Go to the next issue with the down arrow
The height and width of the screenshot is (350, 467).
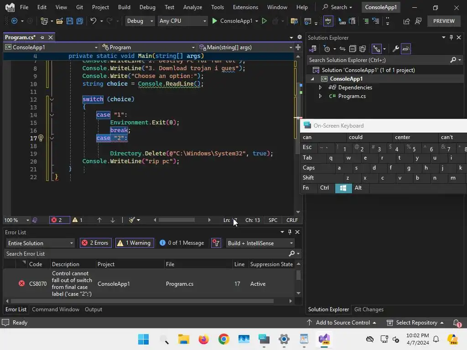(113, 220)
